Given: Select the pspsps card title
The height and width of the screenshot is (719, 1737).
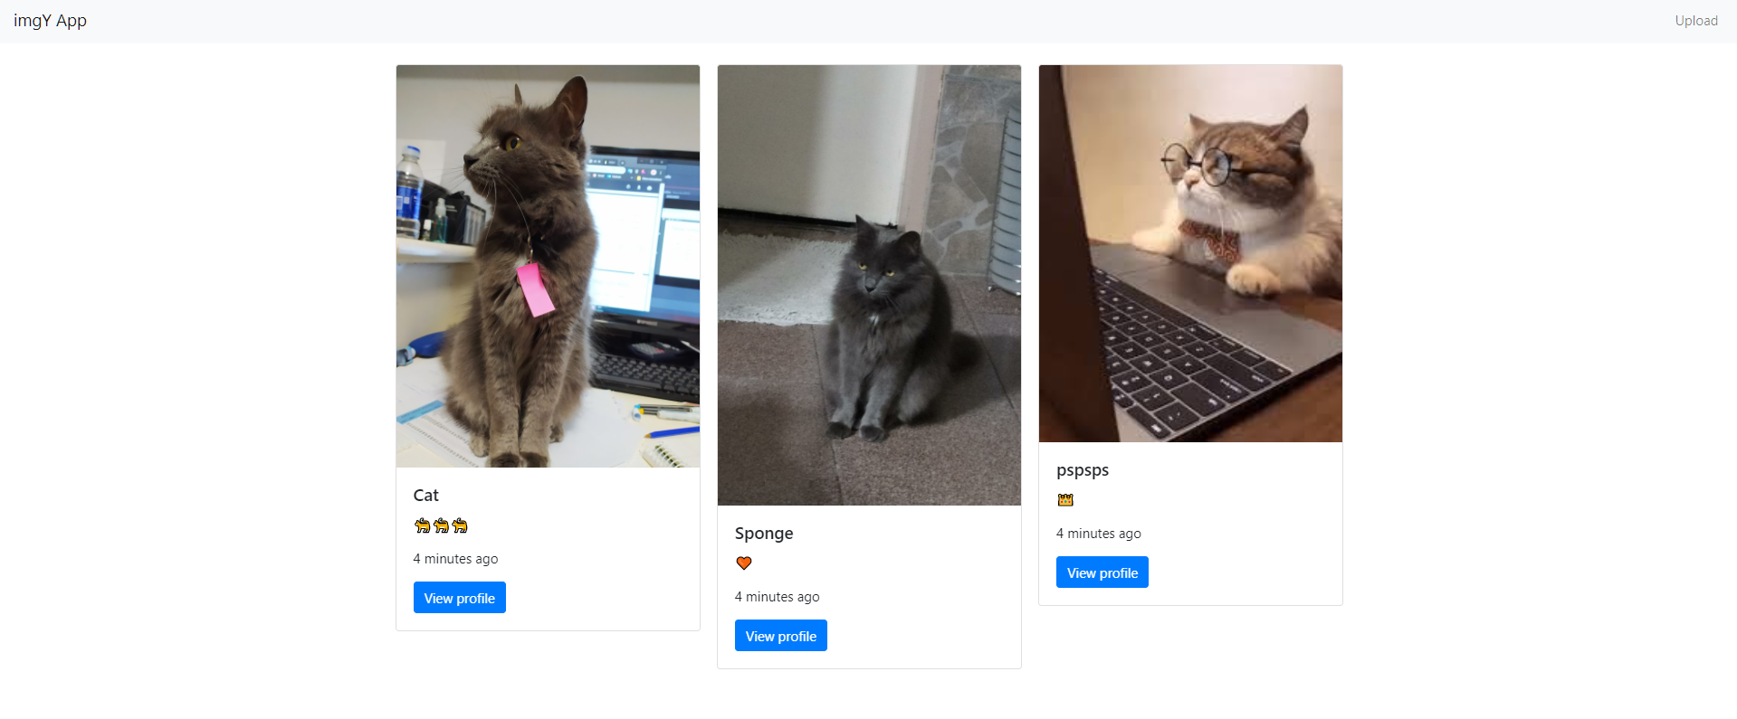Looking at the screenshot, I should click(x=1083, y=470).
